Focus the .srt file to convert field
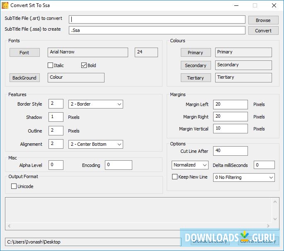This screenshot has height=251, width=284. (x=157, y=19)
